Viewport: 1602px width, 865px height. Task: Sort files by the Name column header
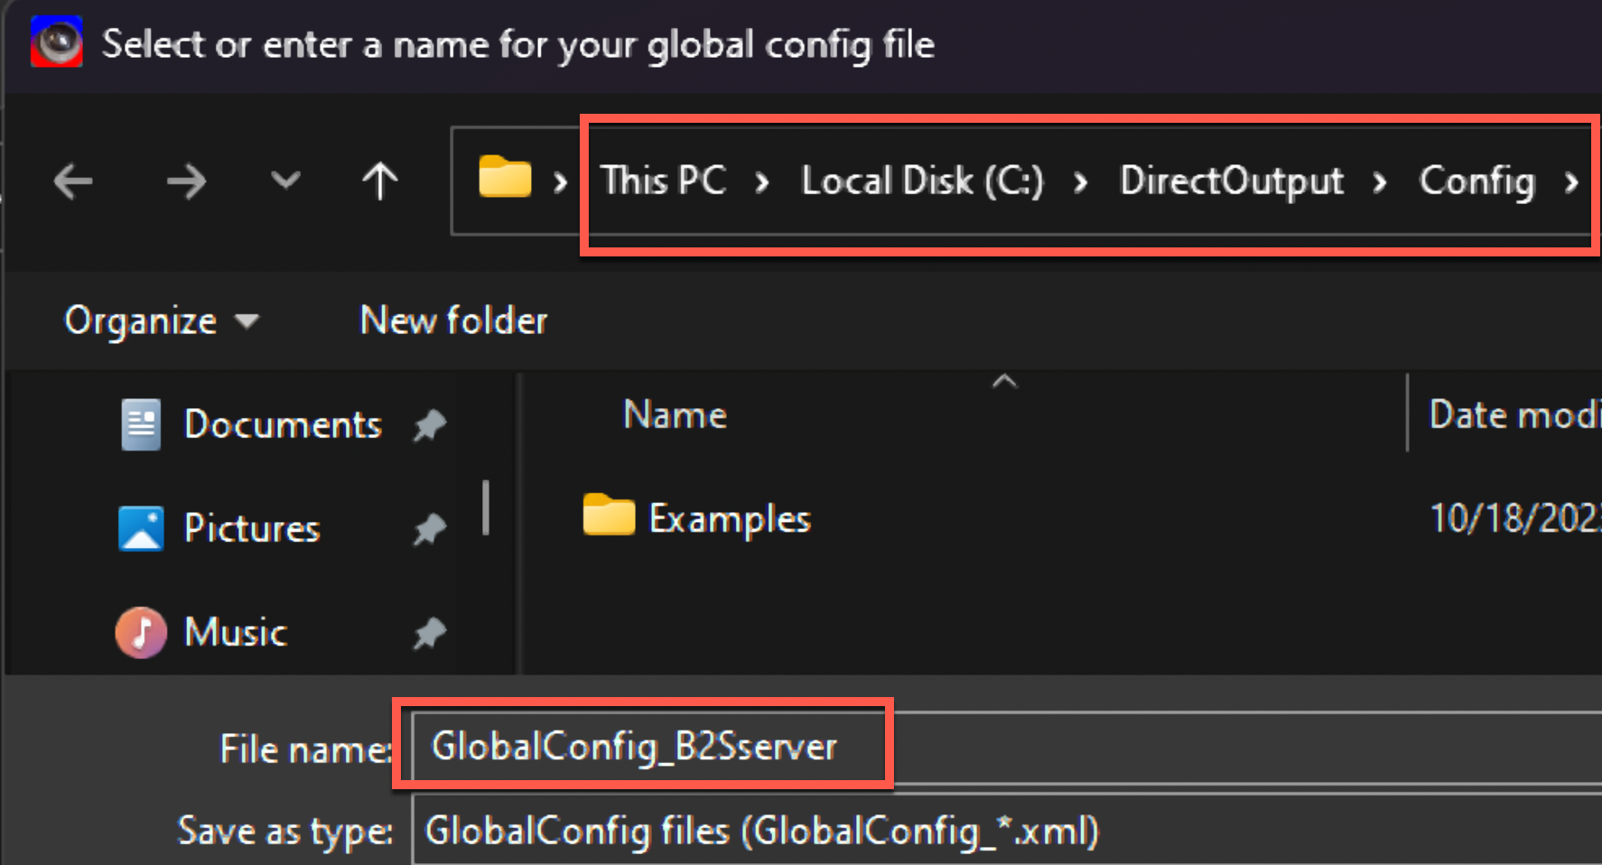tap(675, 414)
